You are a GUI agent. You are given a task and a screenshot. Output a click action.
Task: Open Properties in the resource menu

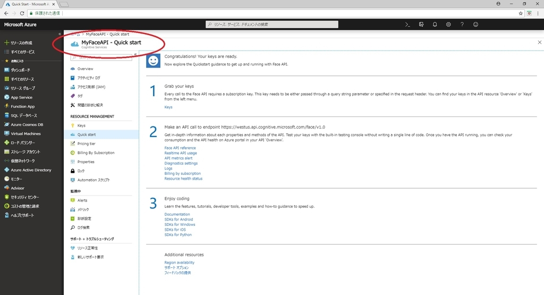point(86,162)
